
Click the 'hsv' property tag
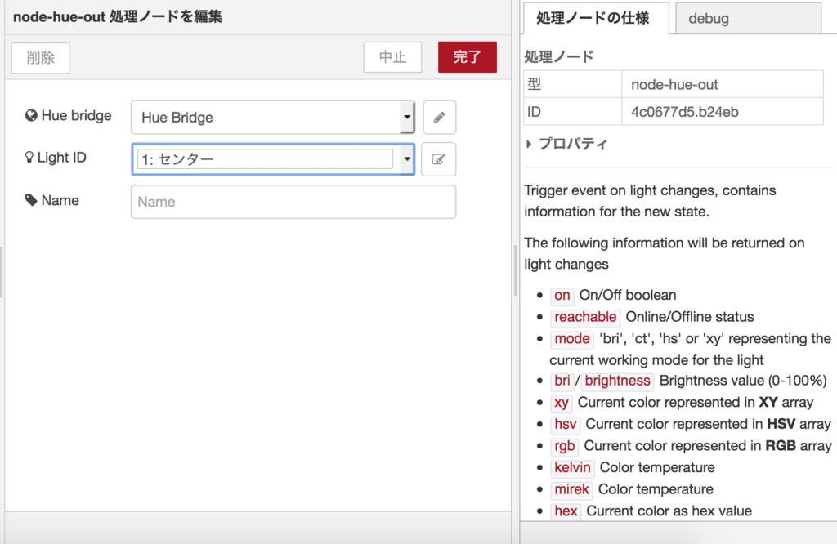click(566, 424)
